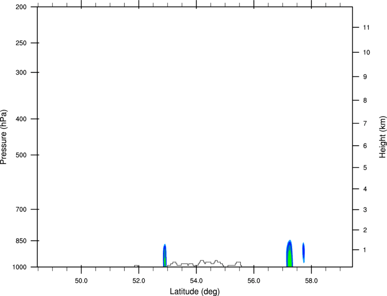The image size is (387, 296).
Task: Click the 9 km height tick label
Action: [x=365, y=77]
